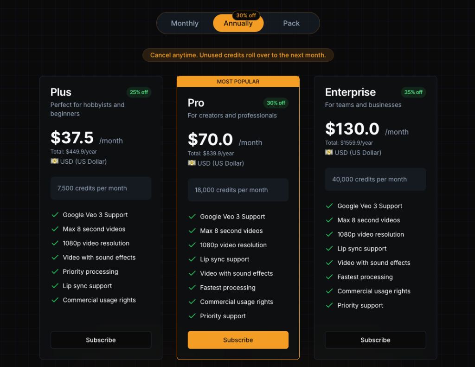Click the 40,000 credits per month box
Image resolution: width=475 pixels, height=367 pixels.
(x=375, y=179)
